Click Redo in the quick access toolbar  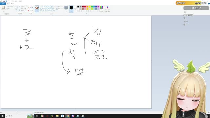[x=8, y=1]
